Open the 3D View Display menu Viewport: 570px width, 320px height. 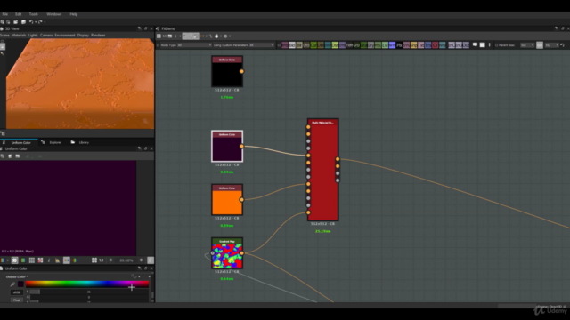pyautogui.click(x=83, y=36)
